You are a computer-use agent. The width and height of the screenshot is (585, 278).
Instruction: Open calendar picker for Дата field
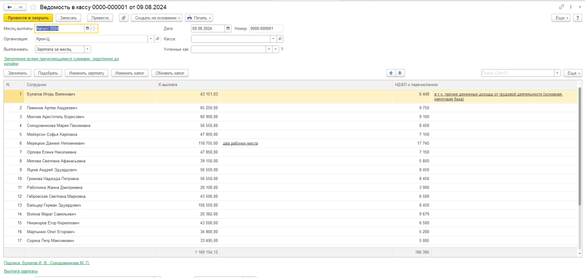coord(229,28)
